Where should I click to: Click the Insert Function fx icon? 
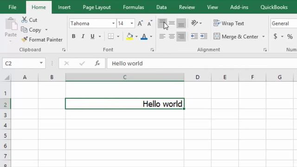coord(97,63)
